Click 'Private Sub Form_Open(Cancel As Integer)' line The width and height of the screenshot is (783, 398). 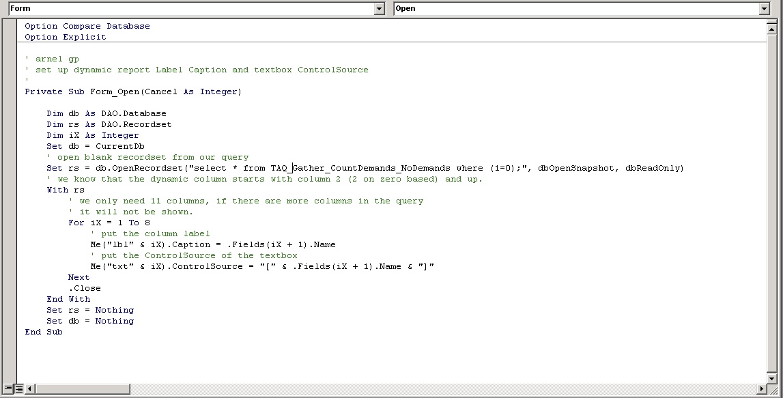[133, 92]
